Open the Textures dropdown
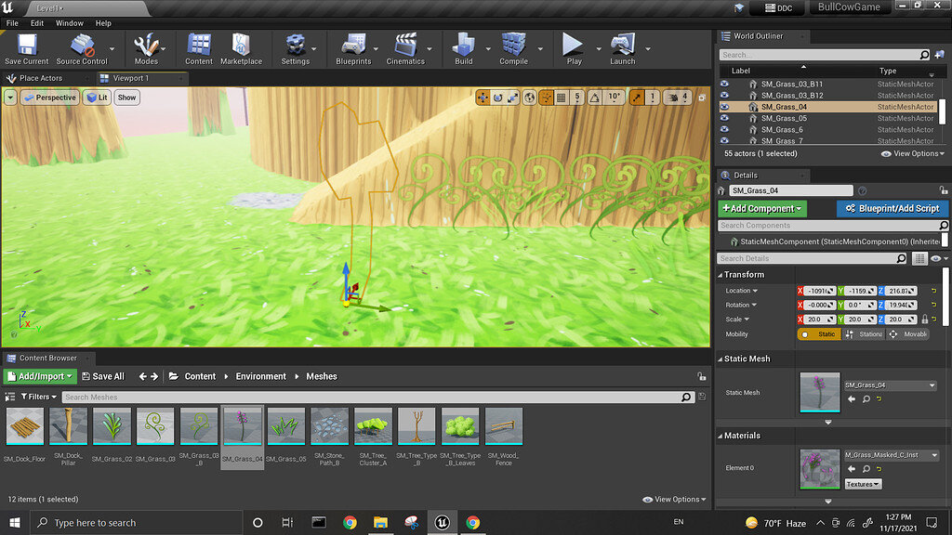Screen dimensions: 952x535 click(863, 484)
